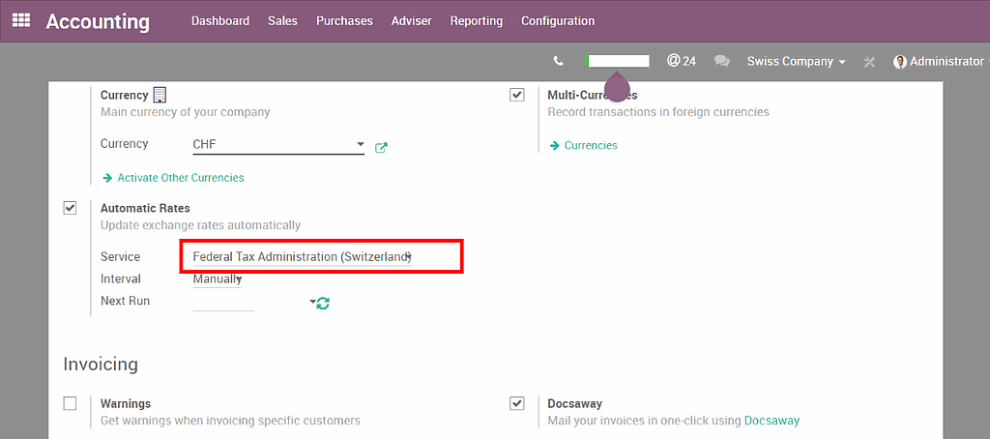This screenshot has width=990, height=439.
Task: Disable the Multi-Currencies checkbox
Action: pos(517,95)
